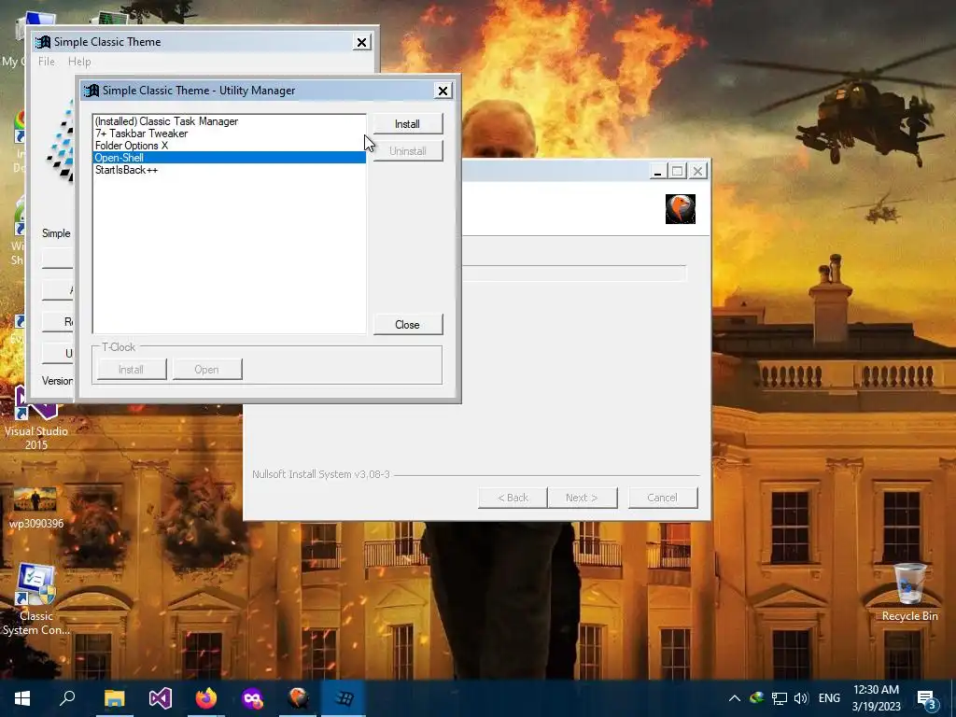This screenshot has height=717, width=956.
Task: Switch to installer app on taskbar
Action: 298,698
